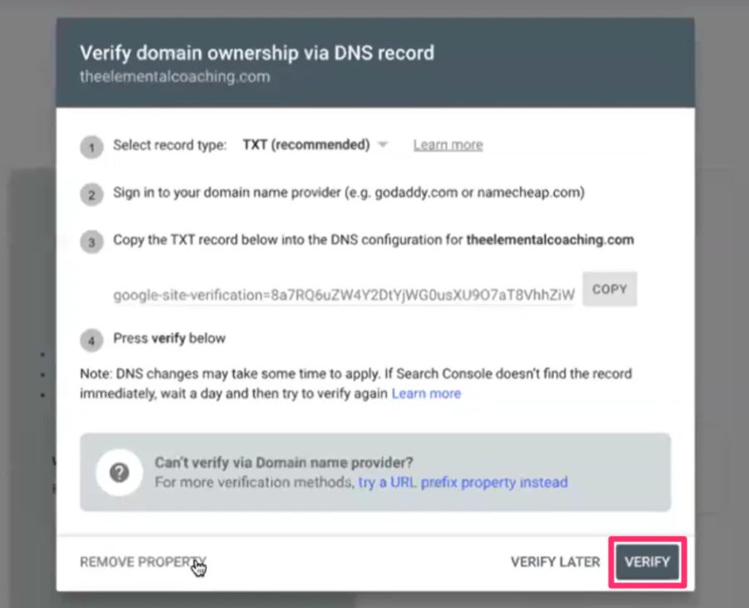
Task: Copy the TXT record using the COPY button
Action: click(609, 289)
